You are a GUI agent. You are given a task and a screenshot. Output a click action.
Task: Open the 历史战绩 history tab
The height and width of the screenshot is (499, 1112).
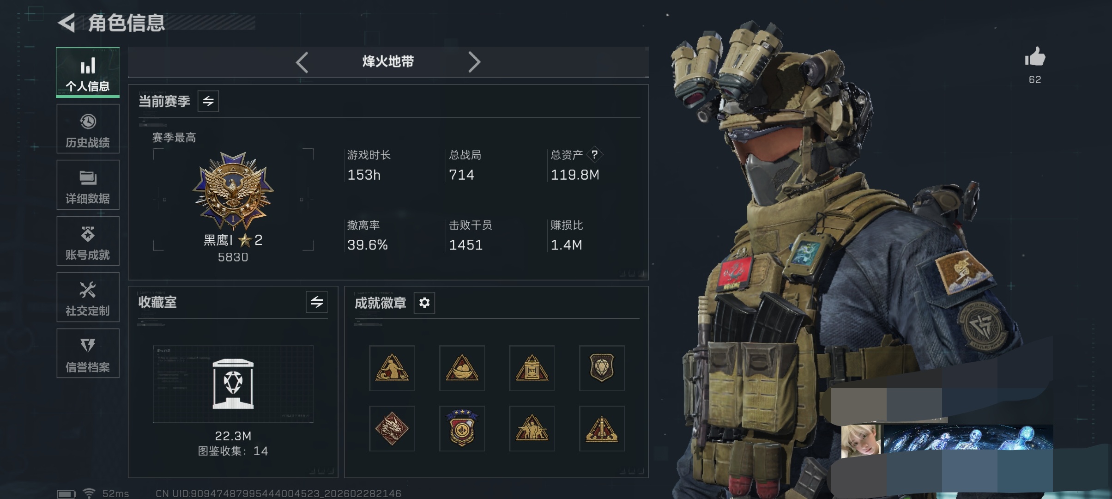tap(88, 129)
